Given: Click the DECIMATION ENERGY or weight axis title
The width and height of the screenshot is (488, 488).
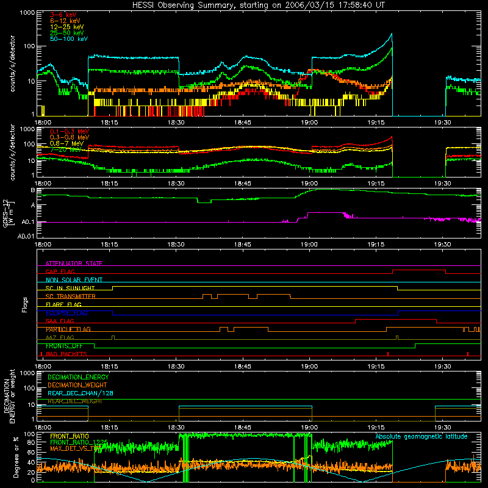Looking at the screenshot, I should [10, 396].
